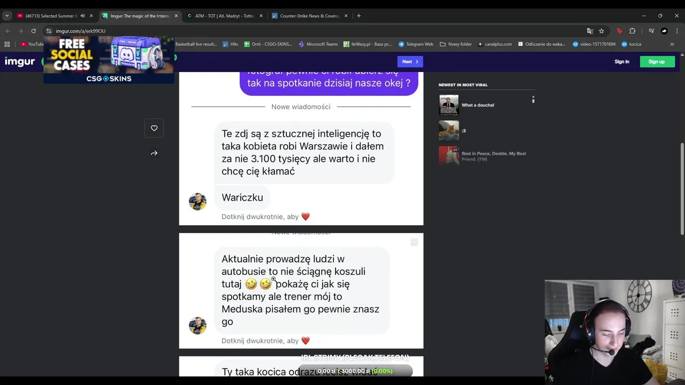The width and height of the screenshot is (685, 385).
Task: Open the red extension icon
Action: [619, 31]
